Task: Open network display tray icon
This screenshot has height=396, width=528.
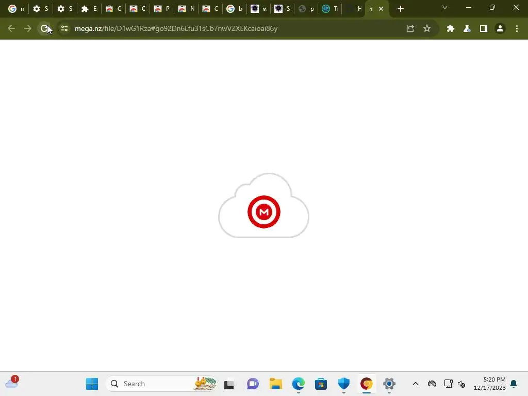Action: (x=448, y=384)
